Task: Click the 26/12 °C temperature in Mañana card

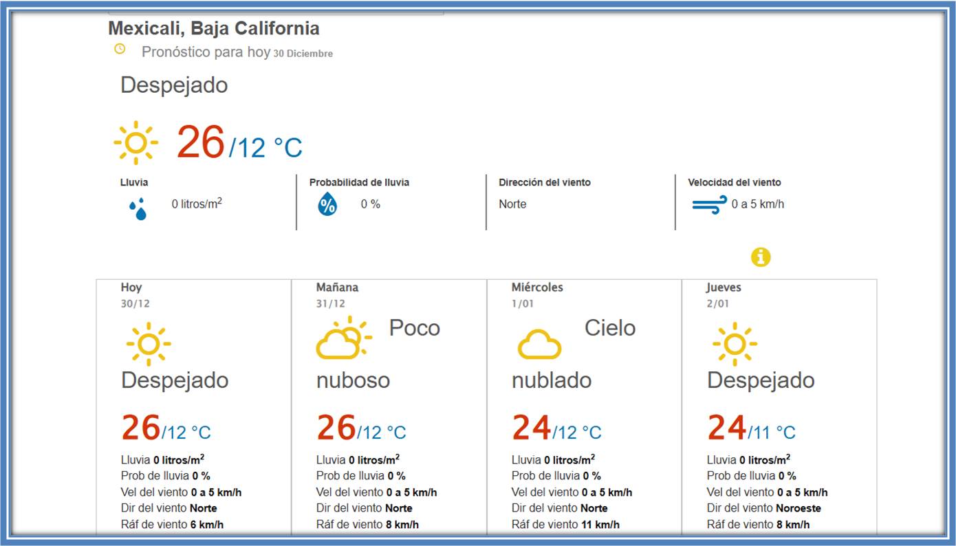Action: point(361,428)
